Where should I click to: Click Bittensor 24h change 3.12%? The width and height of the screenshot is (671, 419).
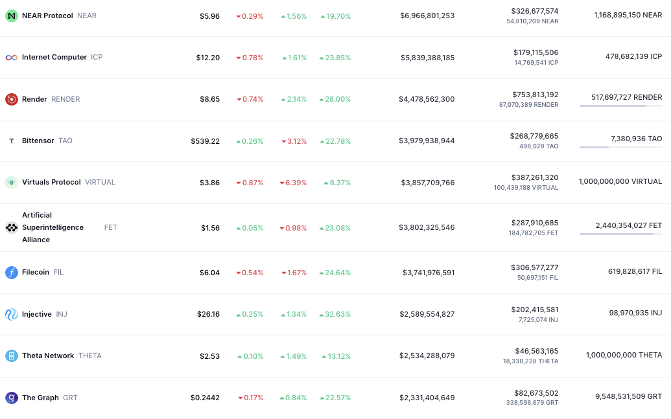pyautogui.click(x=294, y=141)
